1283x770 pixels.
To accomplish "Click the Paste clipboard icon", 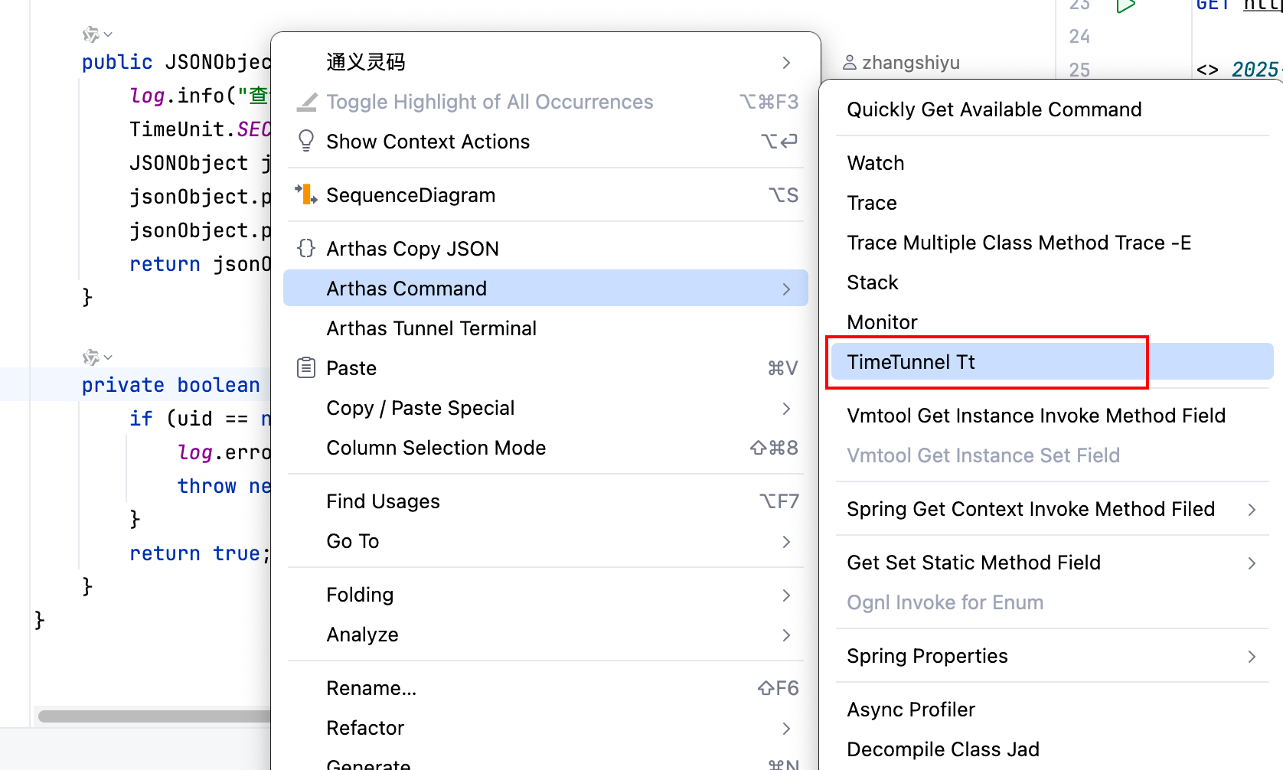I will tap(306, 368).
